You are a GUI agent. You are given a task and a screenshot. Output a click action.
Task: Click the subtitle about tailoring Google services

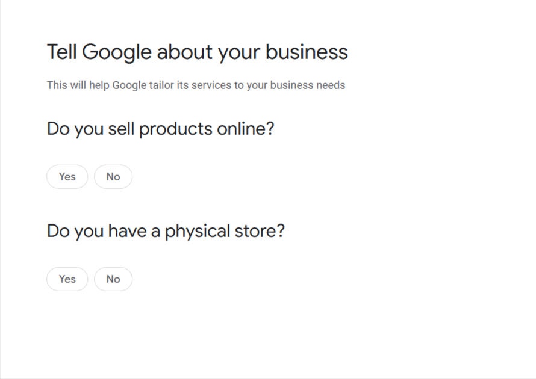196,85
